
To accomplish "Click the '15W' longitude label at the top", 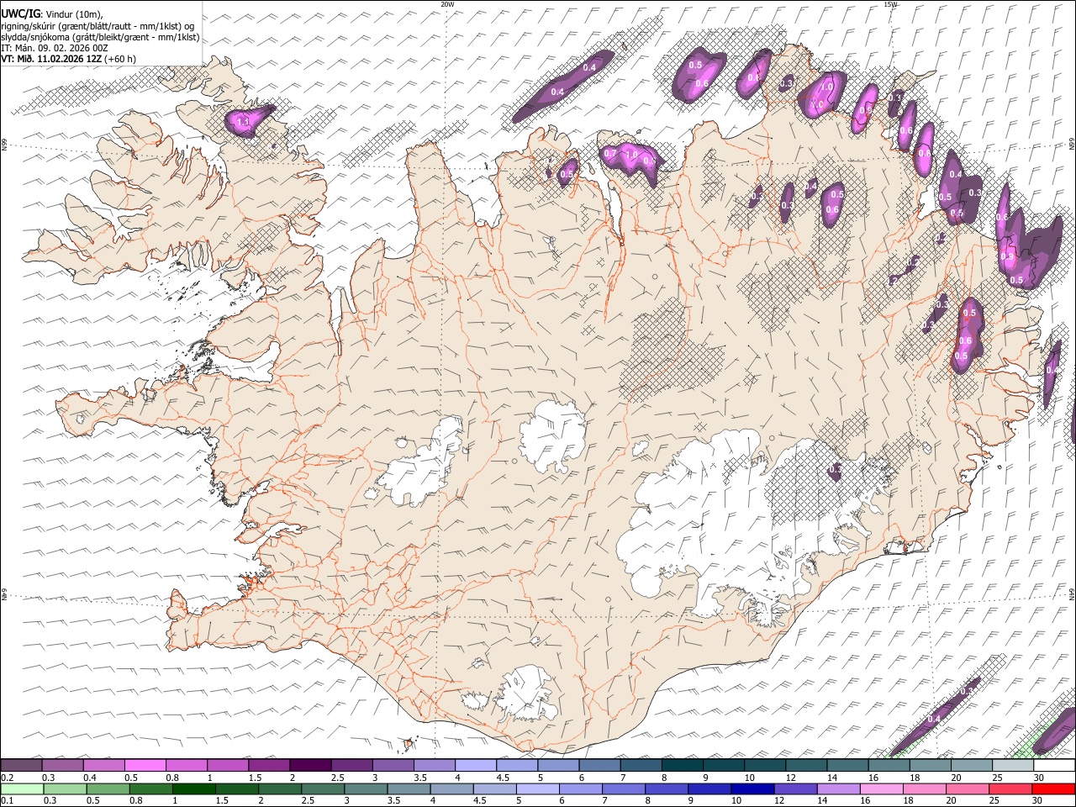I will pos(891,4).
